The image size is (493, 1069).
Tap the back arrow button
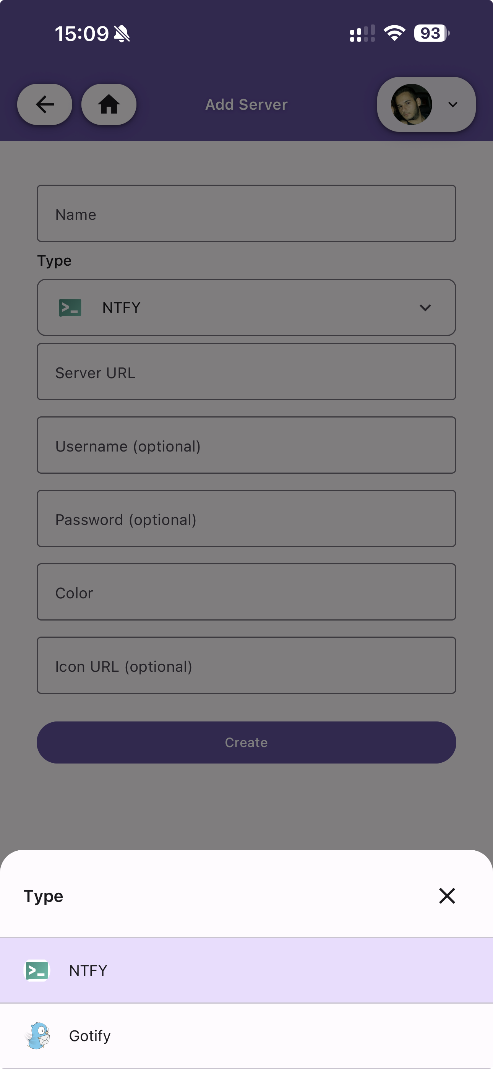(44, 104)
